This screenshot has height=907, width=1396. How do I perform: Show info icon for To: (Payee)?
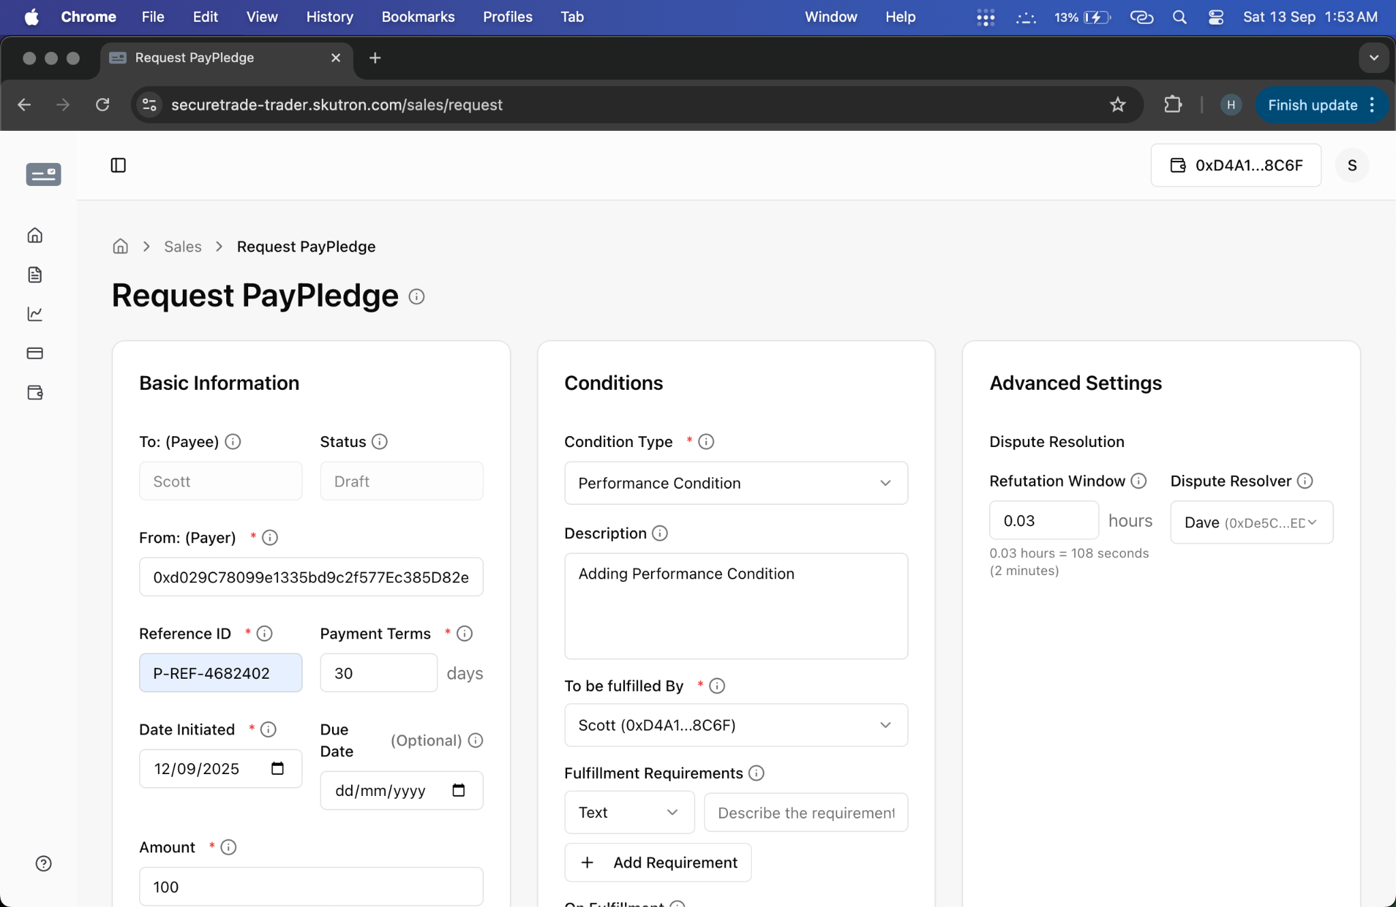pyautogui.click(x=233, y=442)
